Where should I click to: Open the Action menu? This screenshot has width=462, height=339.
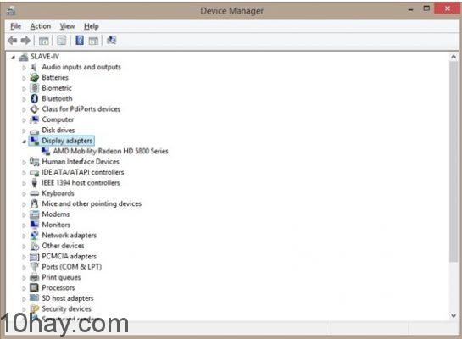[41, 26]
